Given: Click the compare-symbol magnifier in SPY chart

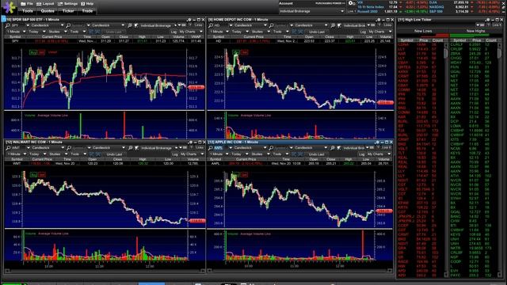Looking at the screenshot, I should (68, 25).
